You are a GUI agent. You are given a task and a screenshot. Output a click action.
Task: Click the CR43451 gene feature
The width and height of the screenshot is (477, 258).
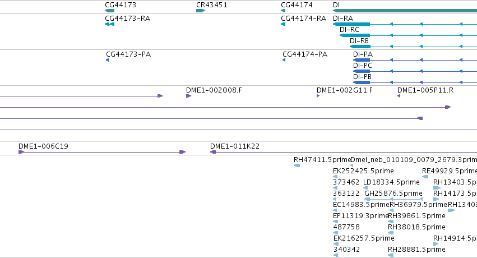click(x=201, y=11)
